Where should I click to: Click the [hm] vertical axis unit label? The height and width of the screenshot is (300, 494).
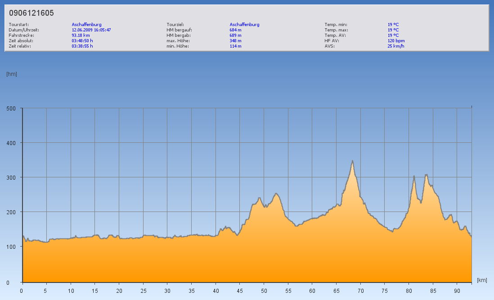point(12,74)
